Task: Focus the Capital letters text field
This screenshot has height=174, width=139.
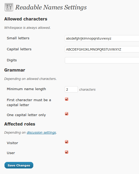Action: tap(102, 49)
